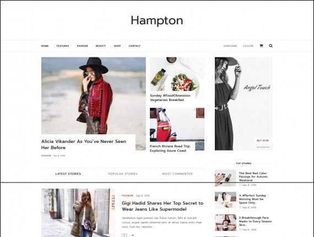Click Buy Now on Angel Touch ad
This screenshot has width=314, height=237.
click(263, 141)
